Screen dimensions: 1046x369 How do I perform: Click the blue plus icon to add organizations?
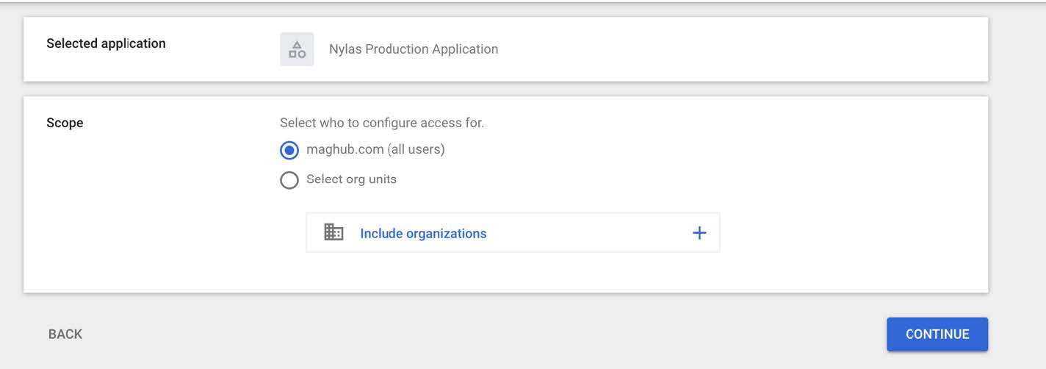pyautogui.click(x=699, y=233)
